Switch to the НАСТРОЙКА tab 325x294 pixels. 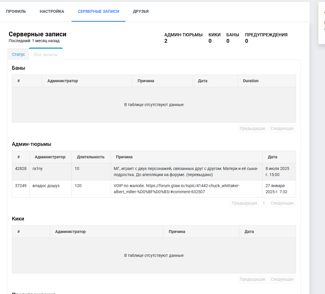tap(52, 11)
